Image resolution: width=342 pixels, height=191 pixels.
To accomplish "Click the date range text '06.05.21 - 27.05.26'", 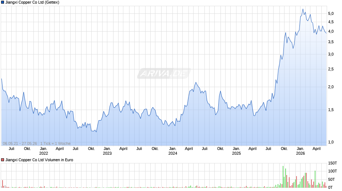I will (x=20, y=143).
